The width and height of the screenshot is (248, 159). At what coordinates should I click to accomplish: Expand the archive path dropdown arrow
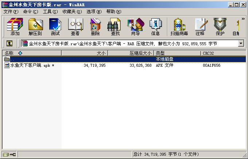click(241, 43)
